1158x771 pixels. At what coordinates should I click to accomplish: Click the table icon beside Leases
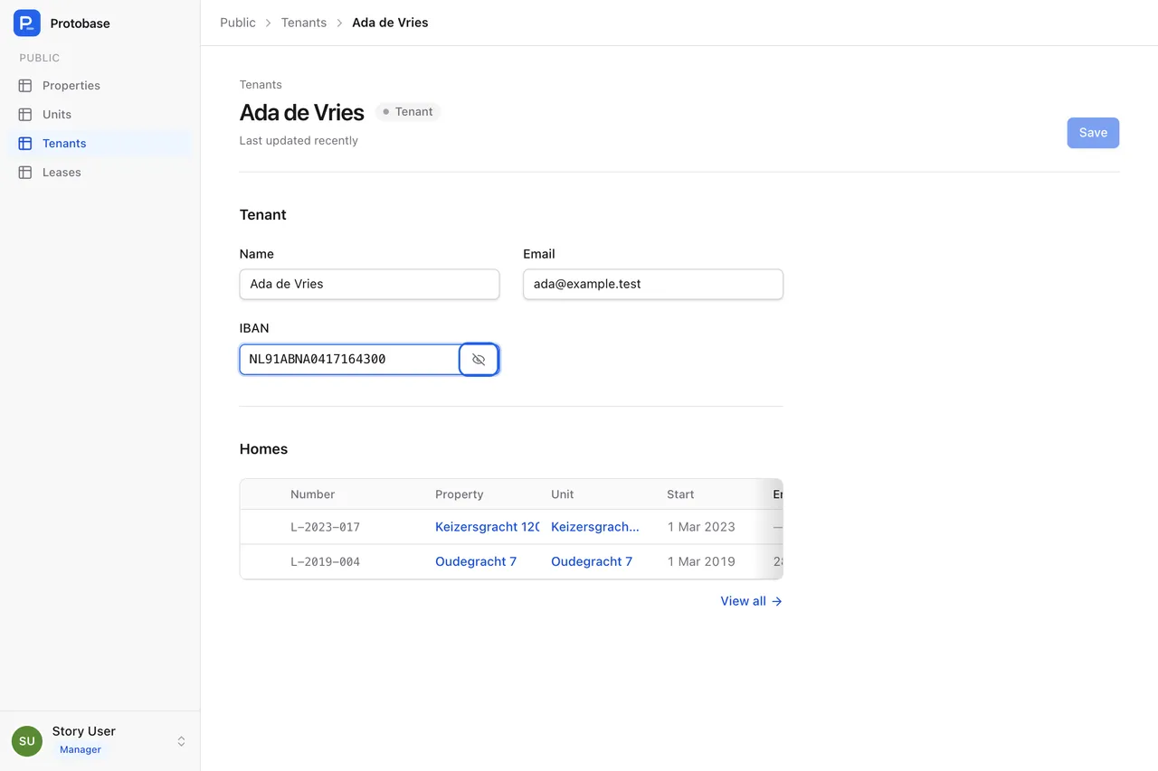pos(25,173)
